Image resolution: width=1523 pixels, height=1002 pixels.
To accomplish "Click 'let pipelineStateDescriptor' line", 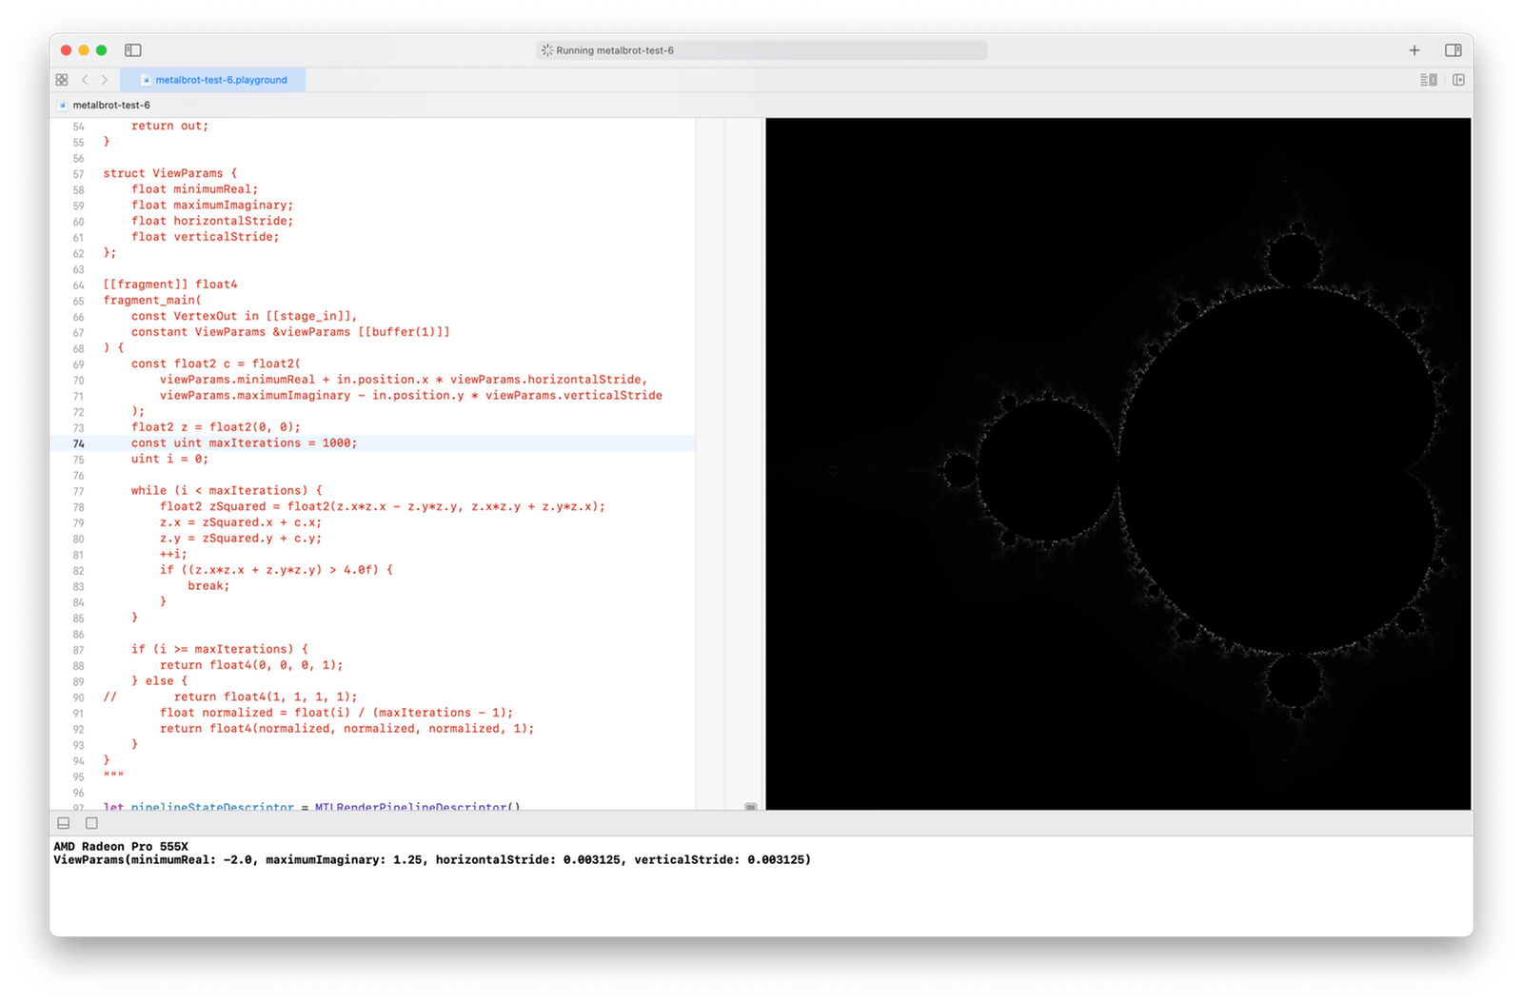I will coord(311,807).
